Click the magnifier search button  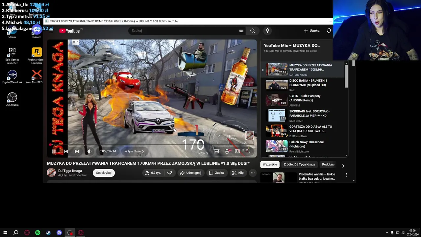coord(253,31)
